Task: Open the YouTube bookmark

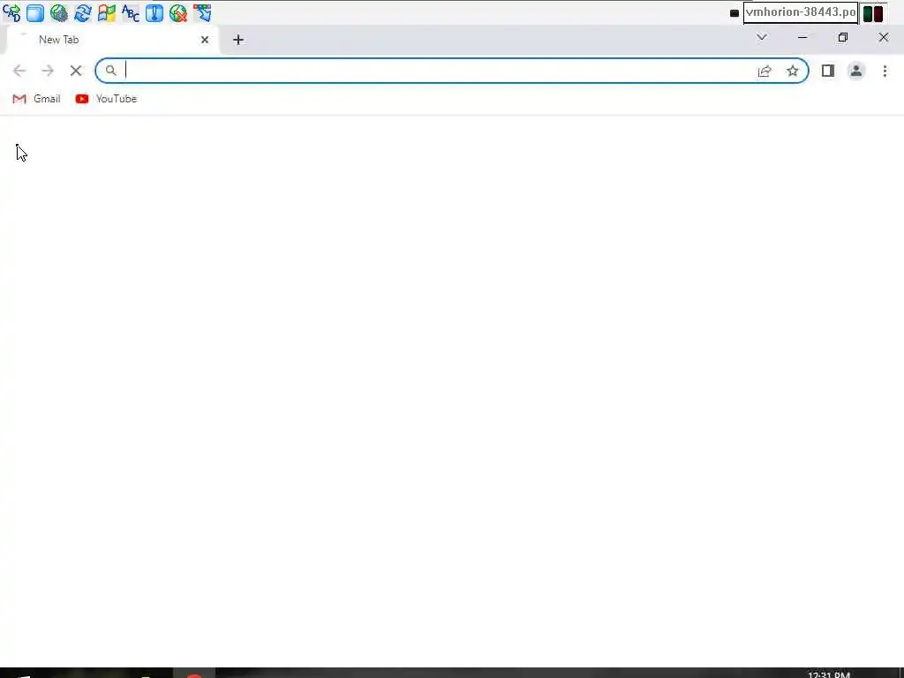Action: [x=106, y=99]
